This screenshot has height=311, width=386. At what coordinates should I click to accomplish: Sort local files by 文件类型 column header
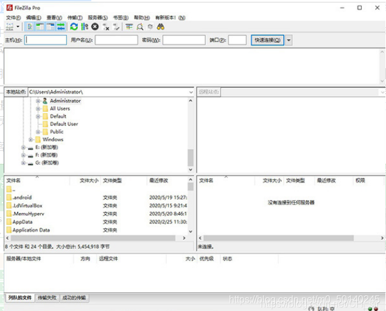(124, 181)
